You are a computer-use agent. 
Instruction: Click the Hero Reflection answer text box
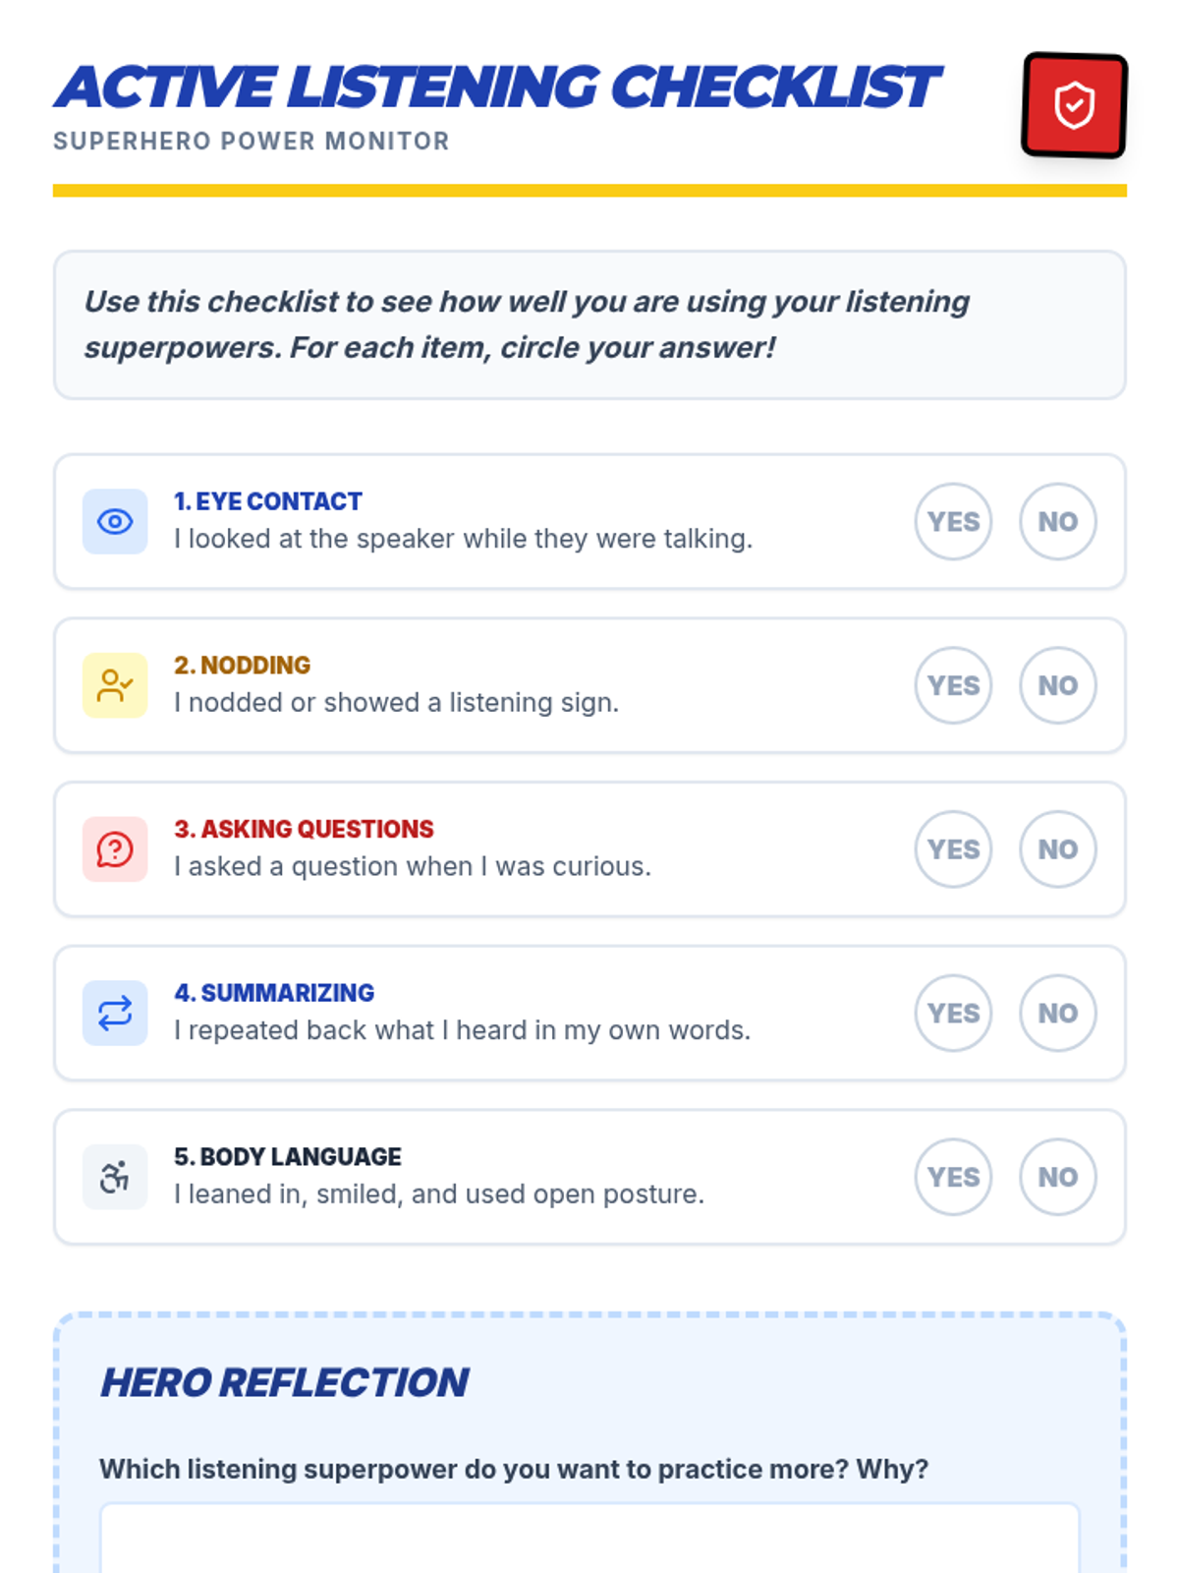pyautogui.click(x=589, y=1538)
